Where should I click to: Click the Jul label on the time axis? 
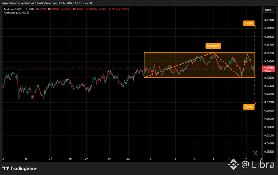click(128, 159)
